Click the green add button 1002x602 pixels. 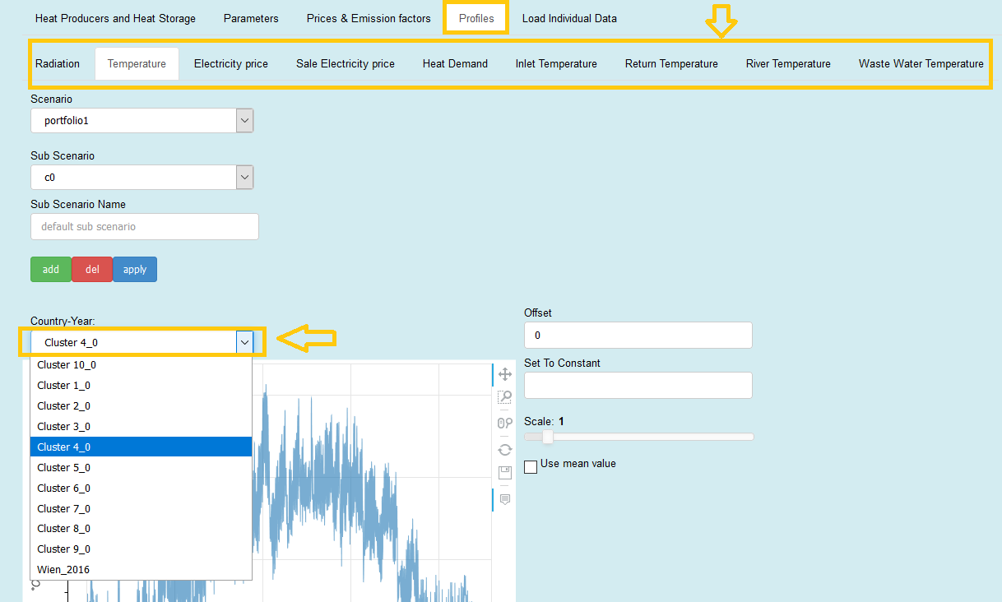51,270
